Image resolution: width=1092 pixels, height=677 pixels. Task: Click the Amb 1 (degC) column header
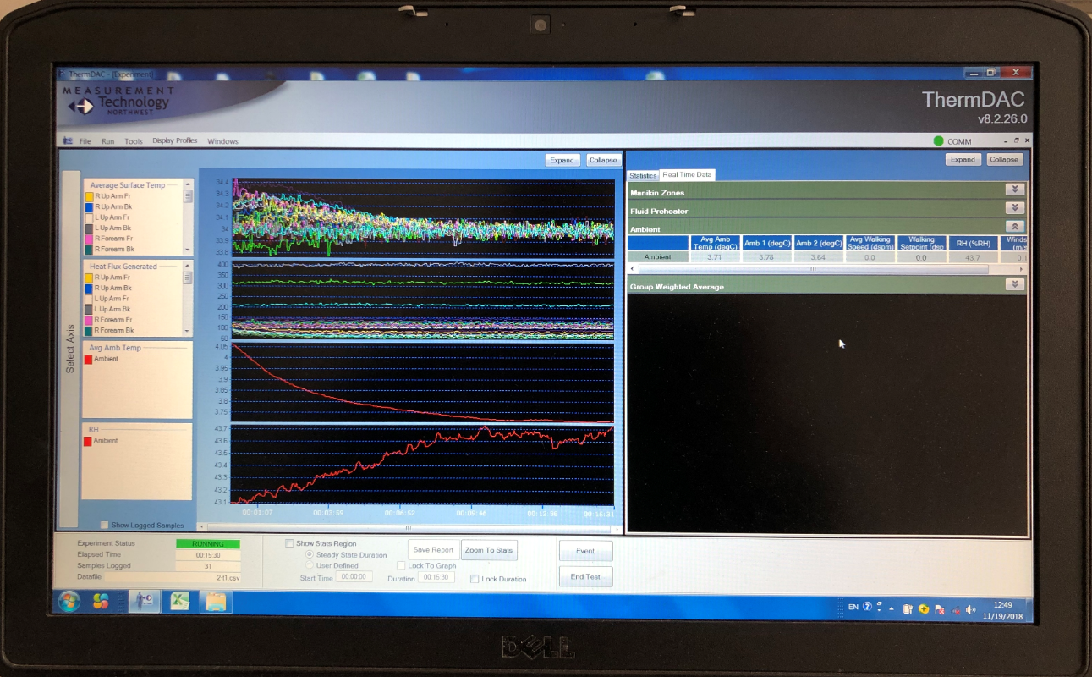[x=767, y=243]
